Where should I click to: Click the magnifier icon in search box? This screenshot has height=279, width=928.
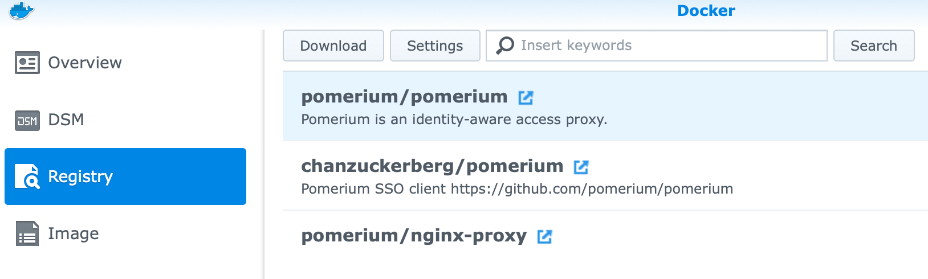(505, 46)
